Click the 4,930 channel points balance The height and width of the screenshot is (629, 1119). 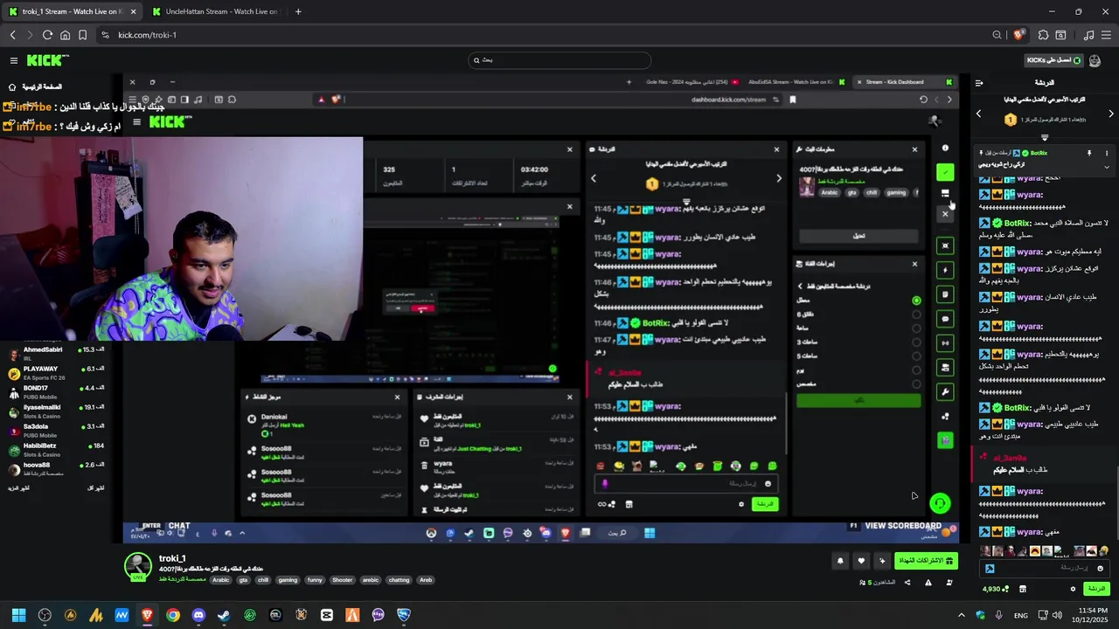(997, 589)
